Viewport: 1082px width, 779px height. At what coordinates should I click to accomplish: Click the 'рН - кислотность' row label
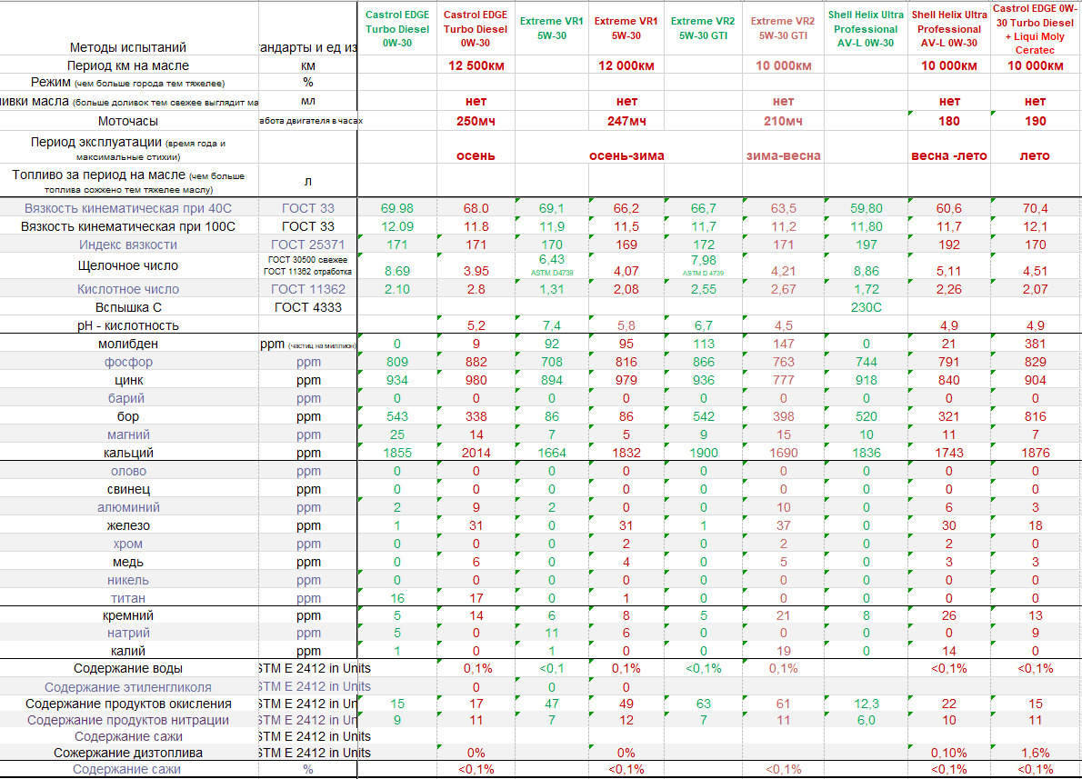pos(127,325)
